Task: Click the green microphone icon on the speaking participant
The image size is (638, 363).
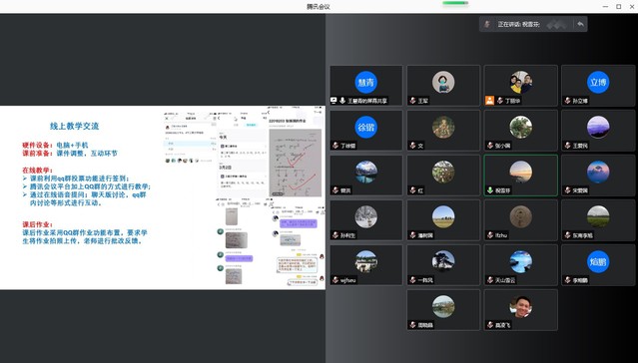Action: 490,190
